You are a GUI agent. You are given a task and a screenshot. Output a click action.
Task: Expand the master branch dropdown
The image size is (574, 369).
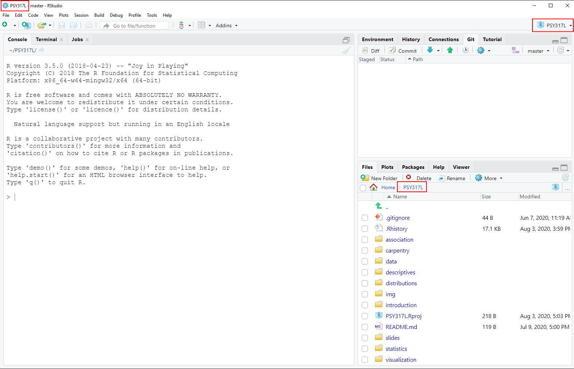[x=538, y=51]
